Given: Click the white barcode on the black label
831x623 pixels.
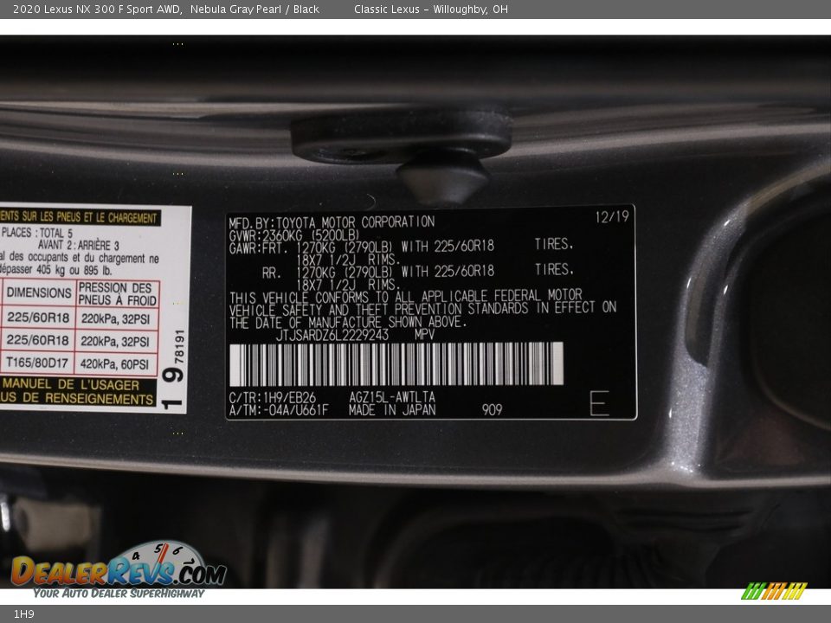Looking at the screenshot, I should (396, 364).
